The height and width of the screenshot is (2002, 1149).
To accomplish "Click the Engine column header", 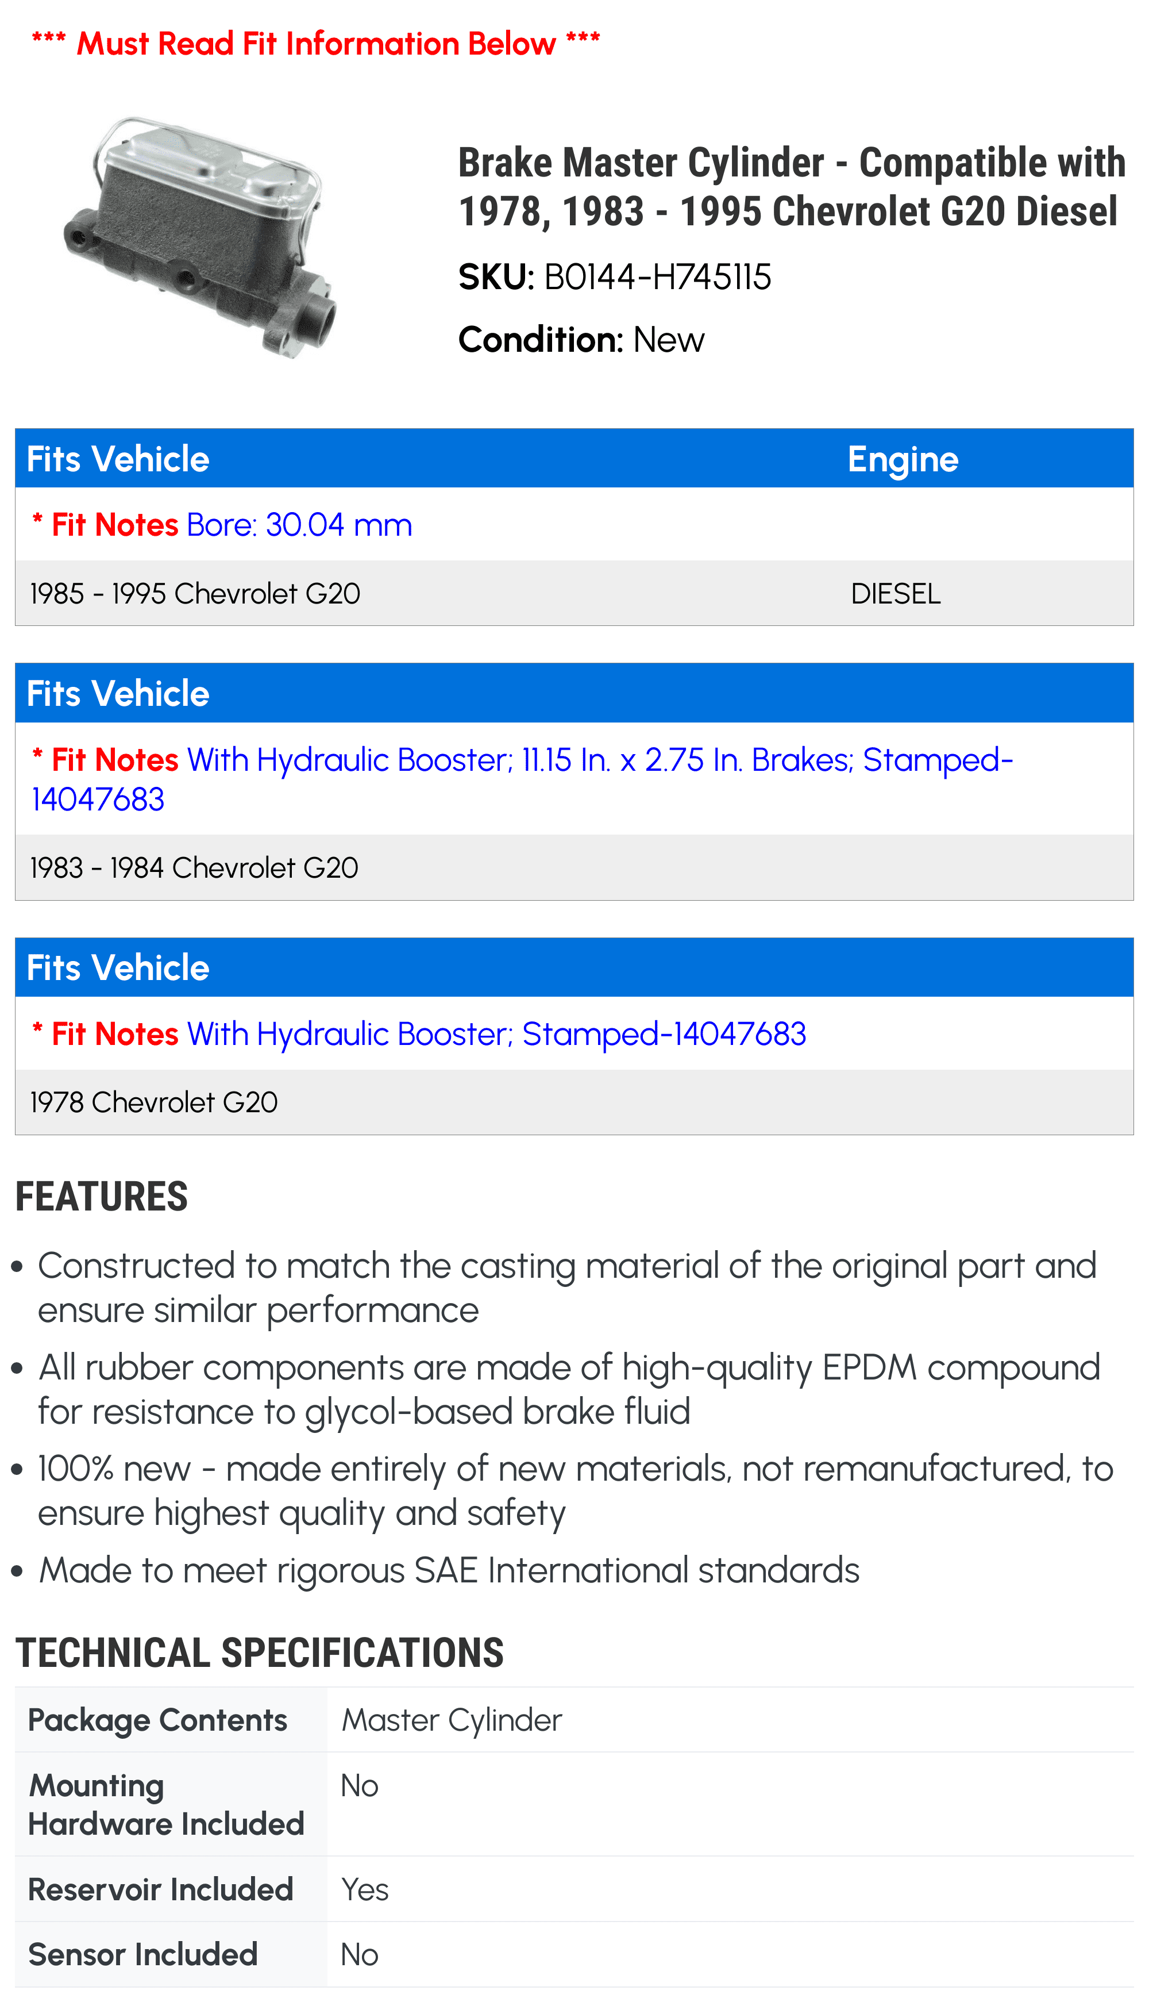I will click(903, 459).
